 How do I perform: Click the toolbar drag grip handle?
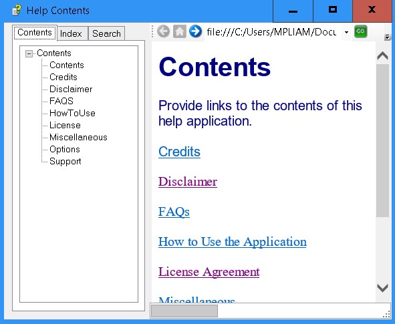point(152,32)
